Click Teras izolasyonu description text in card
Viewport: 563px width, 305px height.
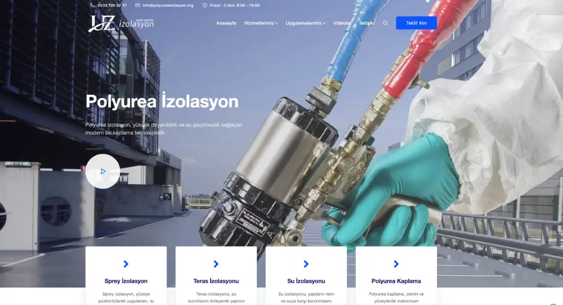click(x=216, y=298)
